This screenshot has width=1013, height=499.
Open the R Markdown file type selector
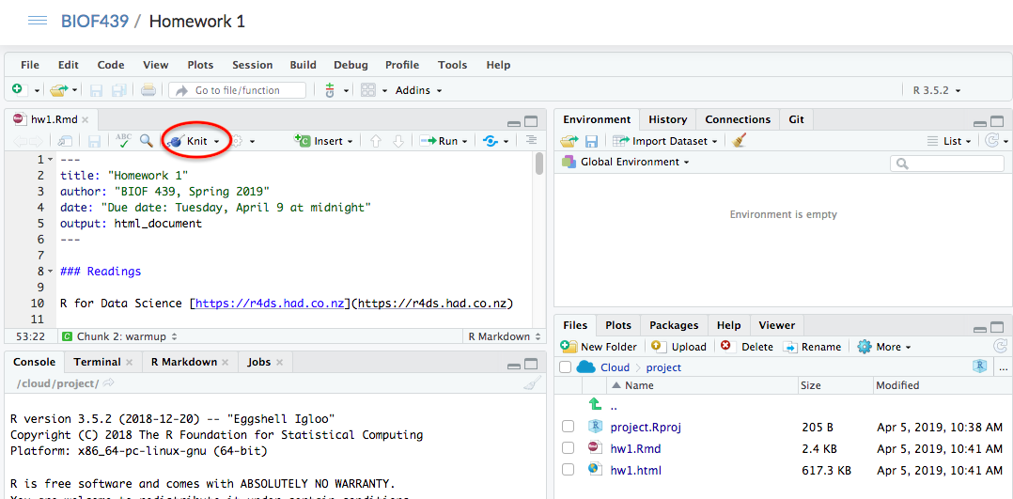[x=504, y=336]
